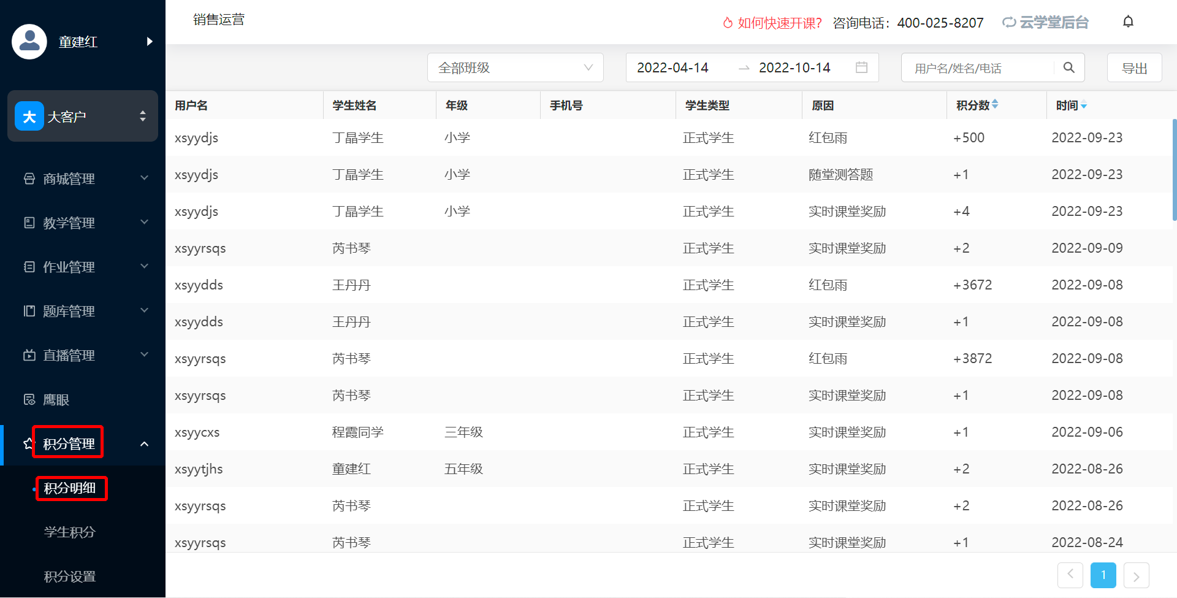Click the 销售运营 page title

click(219, 20)
